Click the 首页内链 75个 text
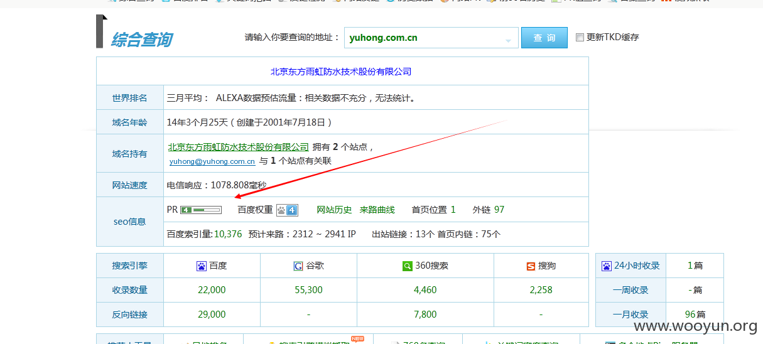Image resolution: width=763 pixels, height=344 pixels. tap(470, 234)
